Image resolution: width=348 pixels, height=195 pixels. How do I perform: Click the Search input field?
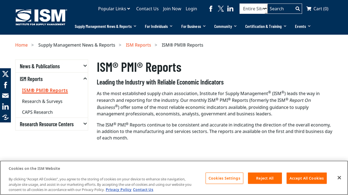pos(281,9)
